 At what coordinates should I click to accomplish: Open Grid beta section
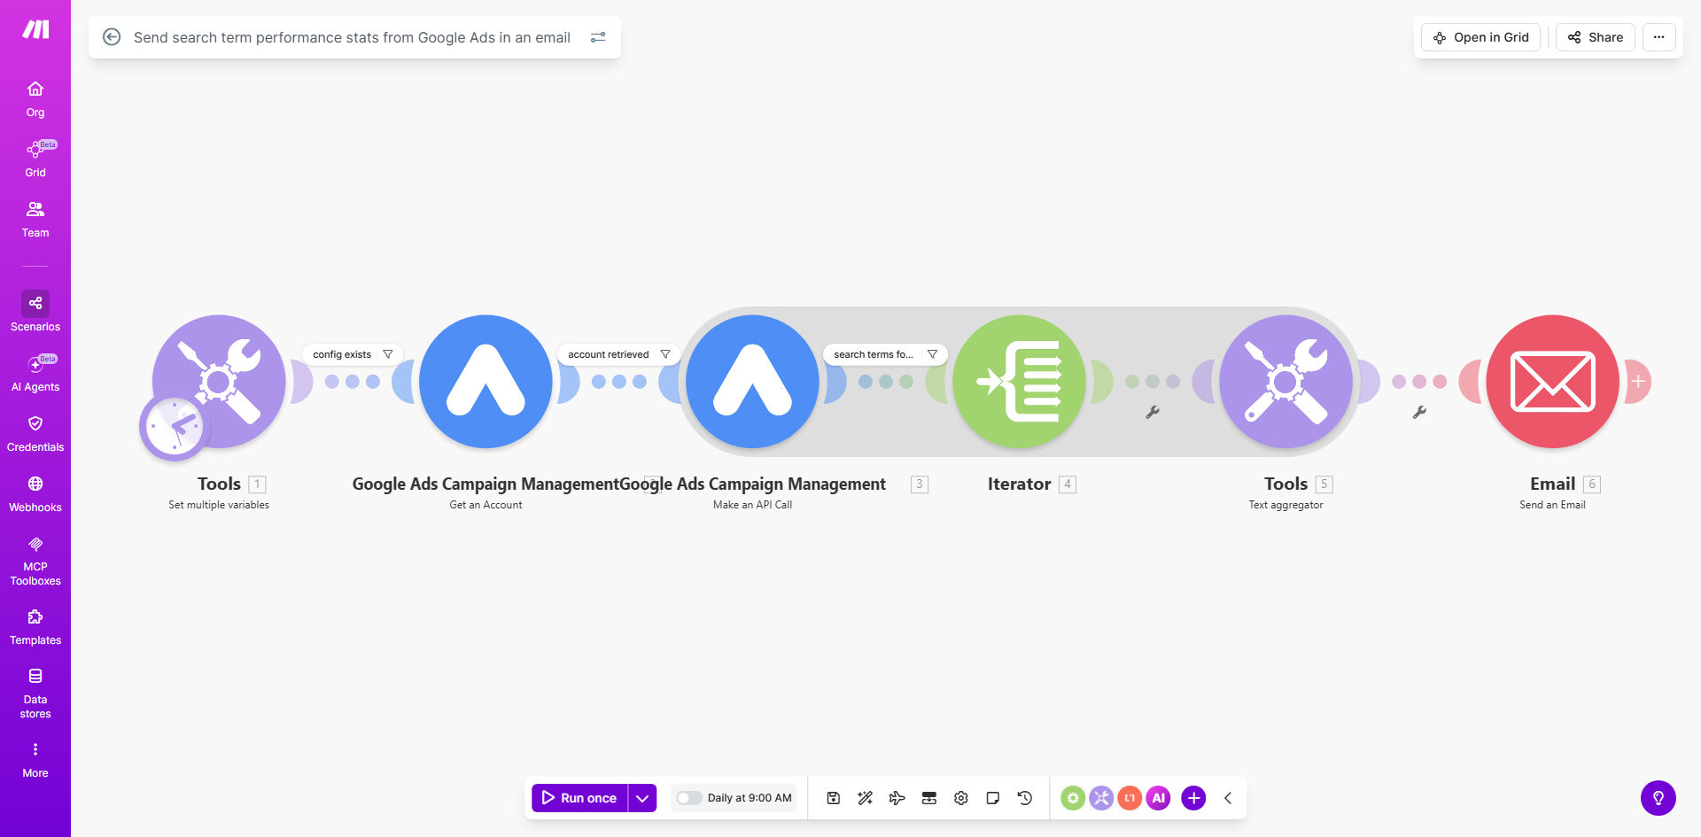click(x=35, y=159)
